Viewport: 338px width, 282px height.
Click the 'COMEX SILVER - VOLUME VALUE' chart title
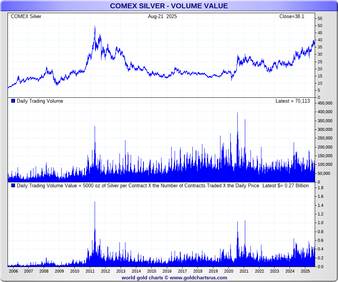pyautogui.click(x=169, y=6)
